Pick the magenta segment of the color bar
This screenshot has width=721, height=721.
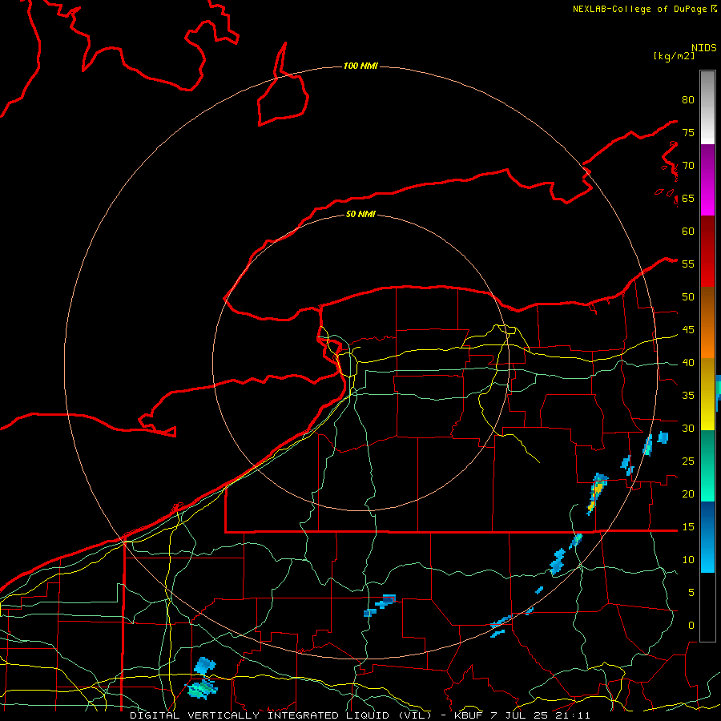click(x=707, y=180)
